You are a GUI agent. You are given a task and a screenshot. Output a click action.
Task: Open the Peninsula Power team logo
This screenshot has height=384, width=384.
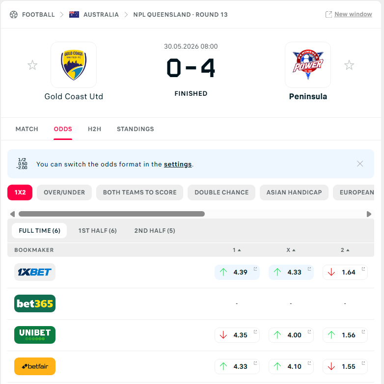point(308,65)
